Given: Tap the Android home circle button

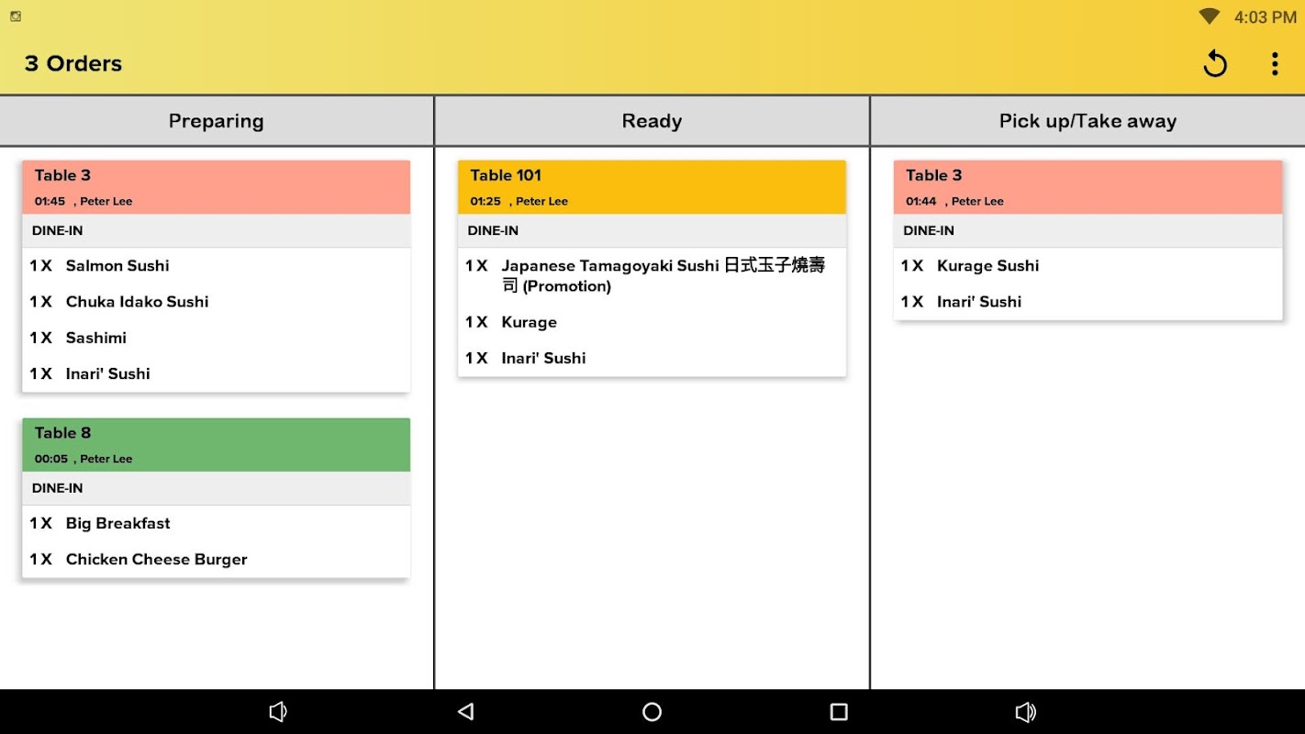Looking at the screenshot, I should [652, 712].
